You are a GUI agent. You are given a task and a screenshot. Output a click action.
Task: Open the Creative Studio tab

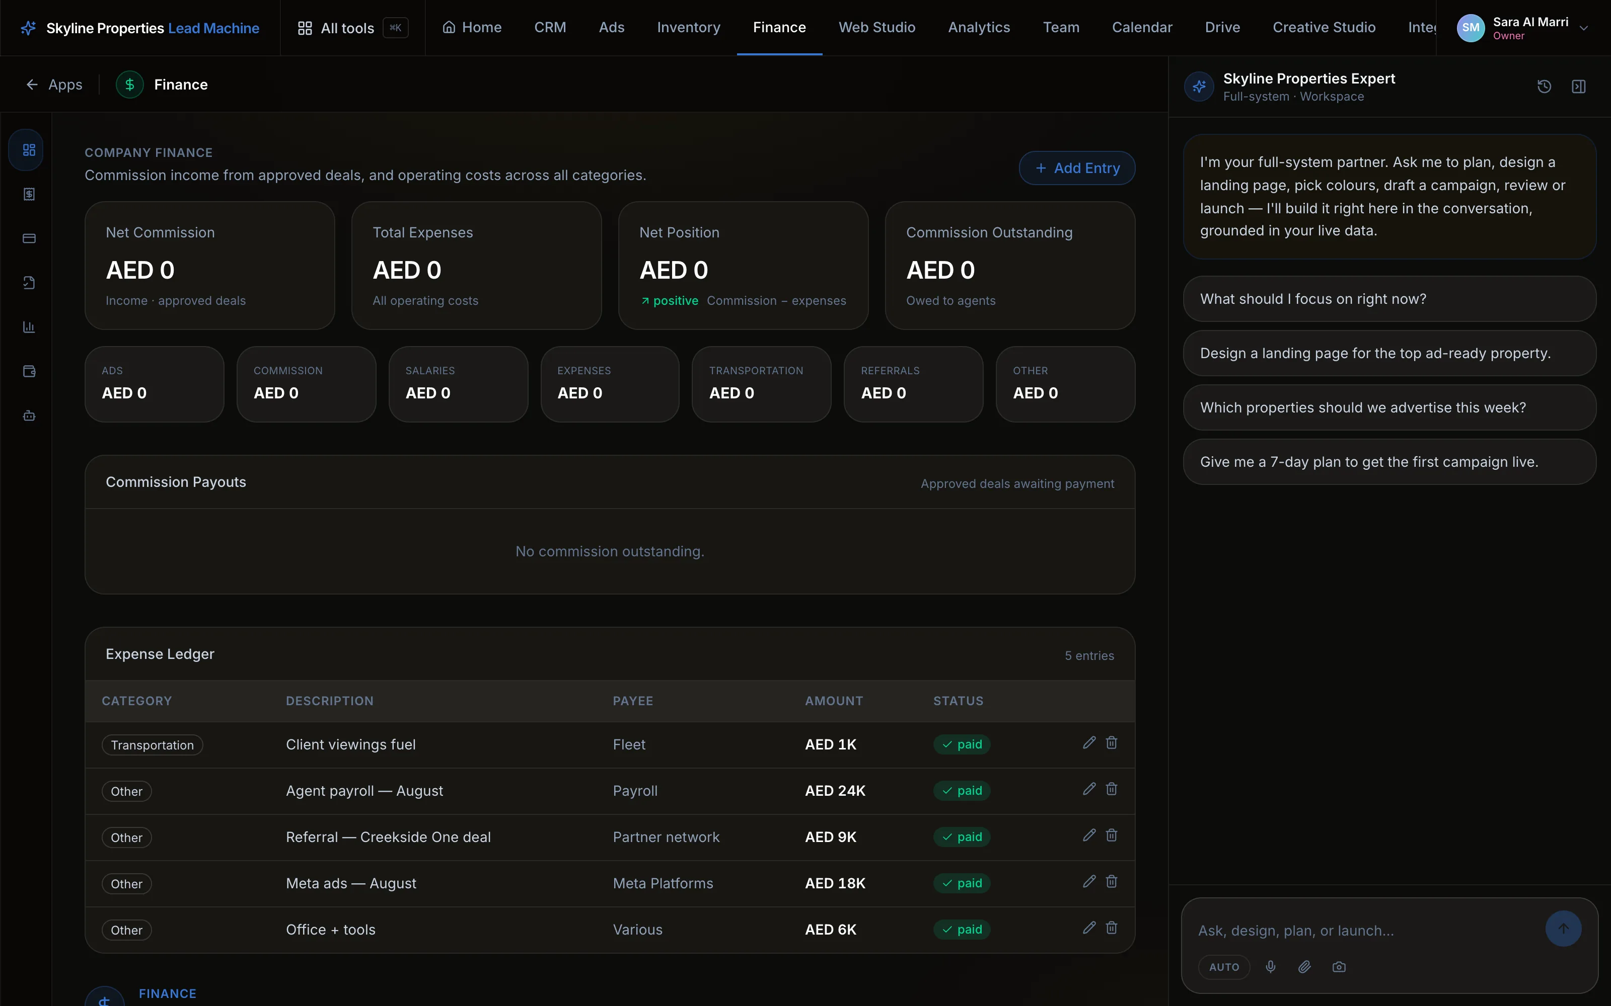[x=1324, y=27]
